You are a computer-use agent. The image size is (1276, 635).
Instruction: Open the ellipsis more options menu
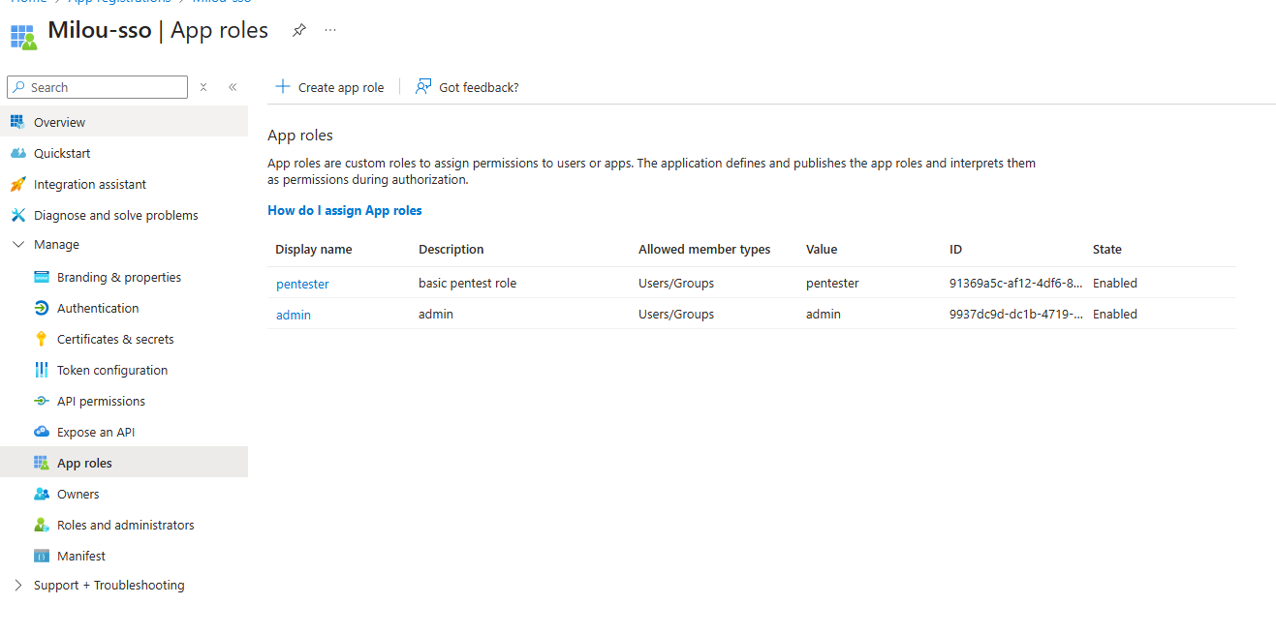(x=329, y=30)
